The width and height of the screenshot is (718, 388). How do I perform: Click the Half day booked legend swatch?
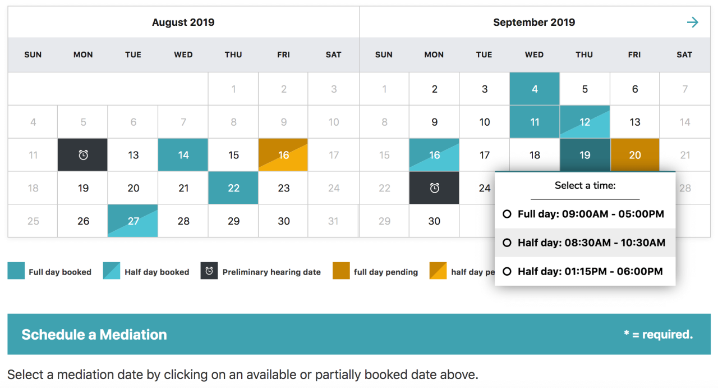112,271
